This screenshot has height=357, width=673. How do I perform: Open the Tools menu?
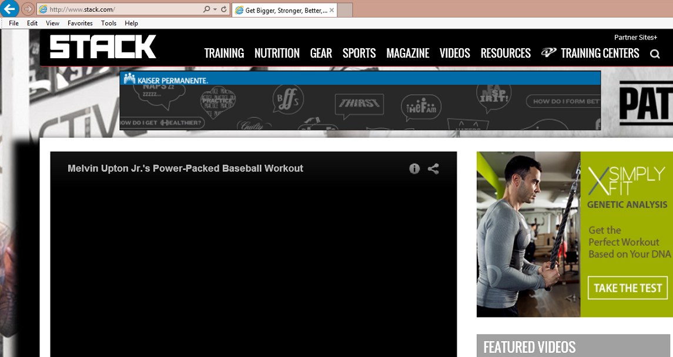pos(109,24)
